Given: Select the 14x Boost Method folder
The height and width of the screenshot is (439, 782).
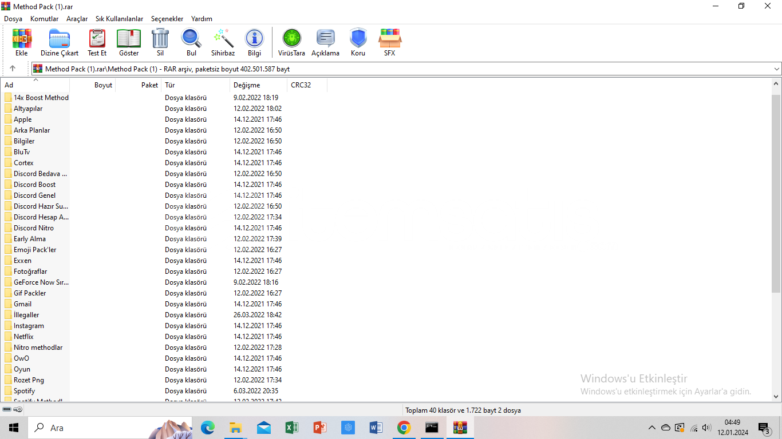Looking at the screenshot, I should (41, 98).
